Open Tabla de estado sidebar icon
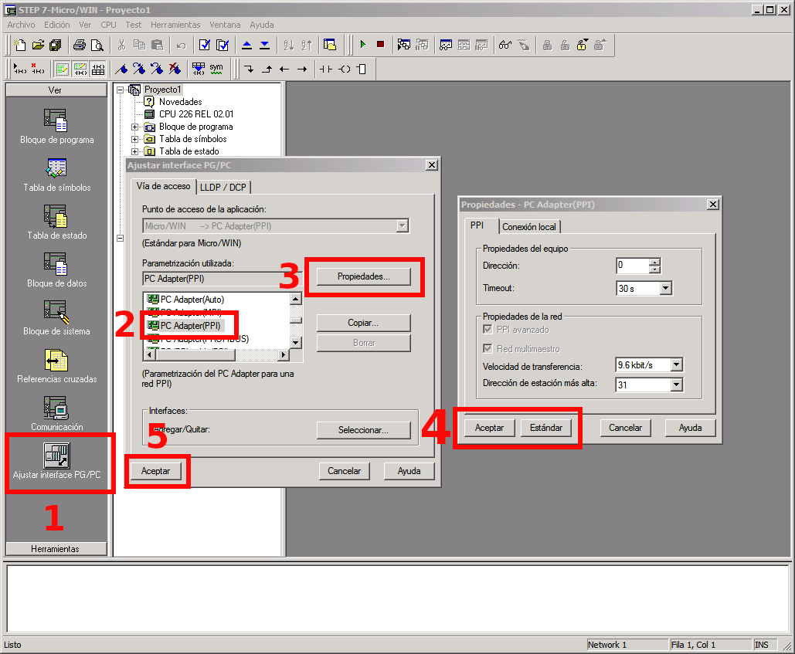This screenshot has width=795, height=654. point(57,222)
